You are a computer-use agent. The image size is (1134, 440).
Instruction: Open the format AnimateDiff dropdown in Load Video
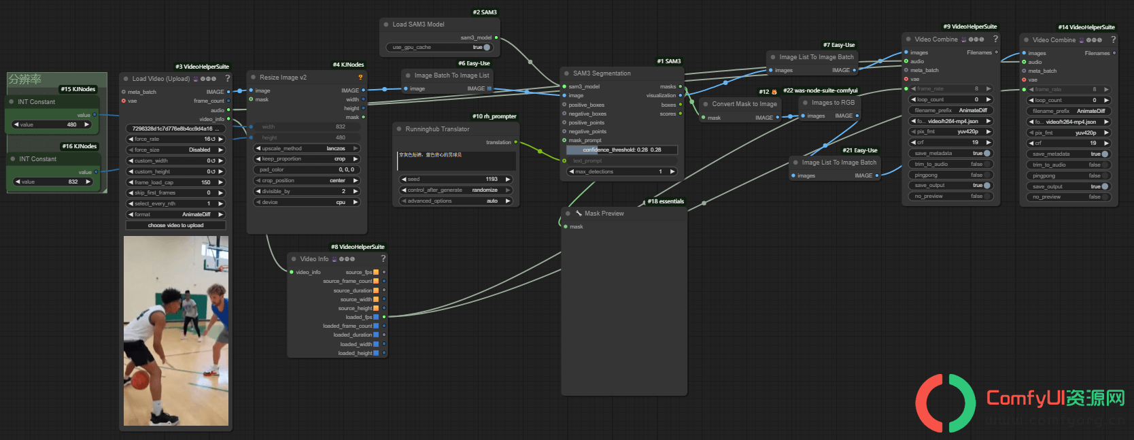pyautogui.click(x=175, y=214)
